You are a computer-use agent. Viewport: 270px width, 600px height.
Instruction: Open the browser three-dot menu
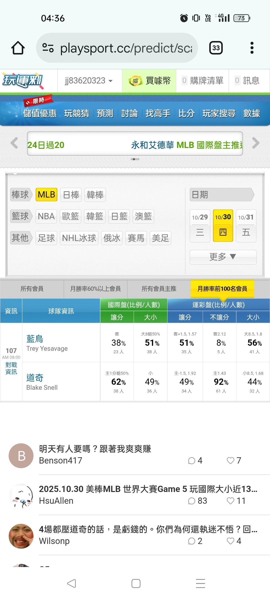(252, 48)
